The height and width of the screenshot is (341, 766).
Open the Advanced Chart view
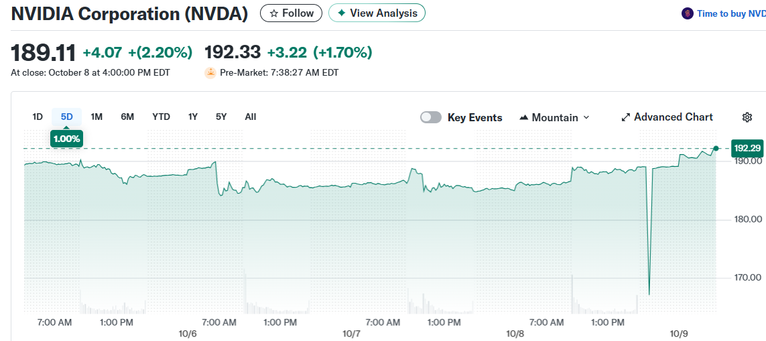tap(673, 117)
